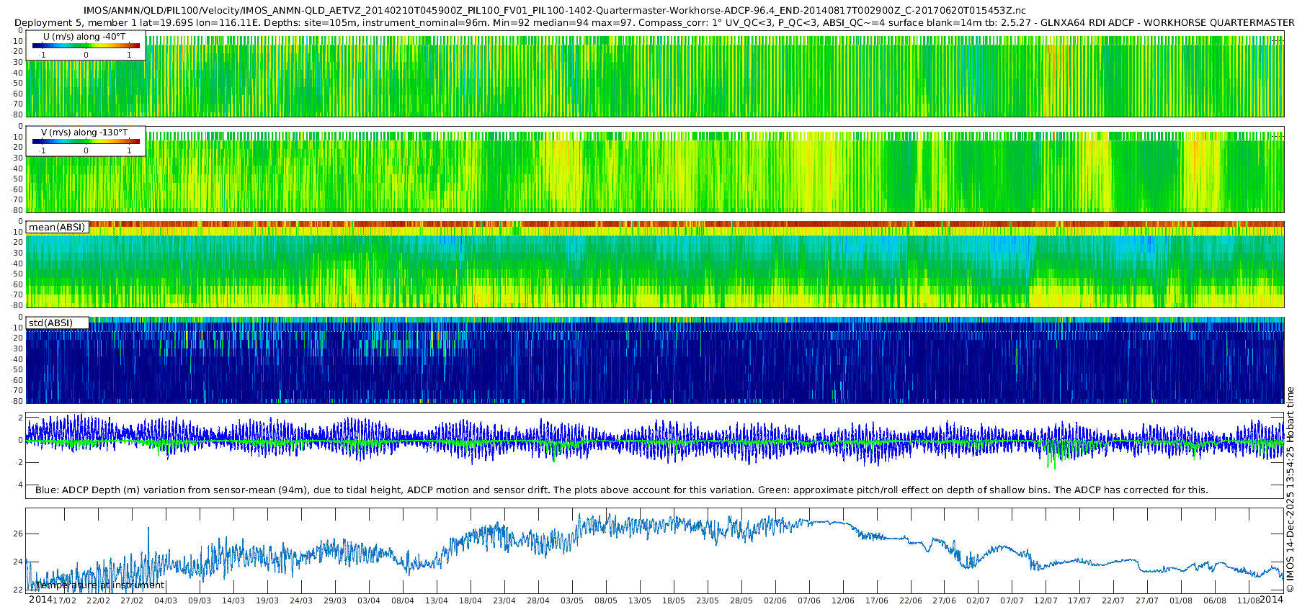Screen dimensions: 1297x612
Task: Click the Deployment 5 metadata line
Action: pos(648,22)
